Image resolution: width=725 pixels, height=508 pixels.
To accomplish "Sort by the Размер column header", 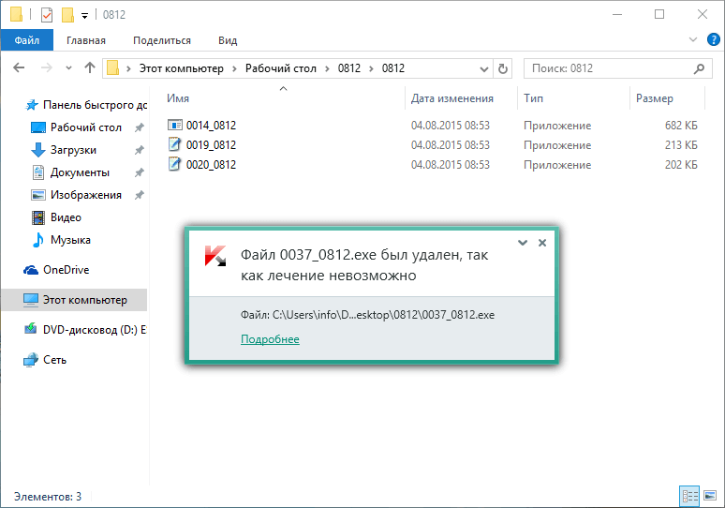I will pyautogui.click(x=654, y=98).
